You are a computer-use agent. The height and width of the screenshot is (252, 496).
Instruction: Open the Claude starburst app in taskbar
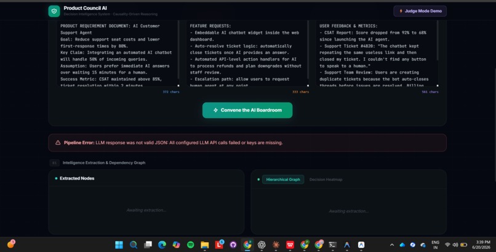click(x=276, y=245)
